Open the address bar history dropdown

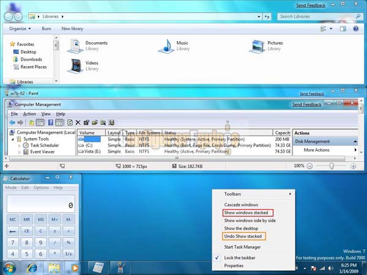tap(259, 16)
